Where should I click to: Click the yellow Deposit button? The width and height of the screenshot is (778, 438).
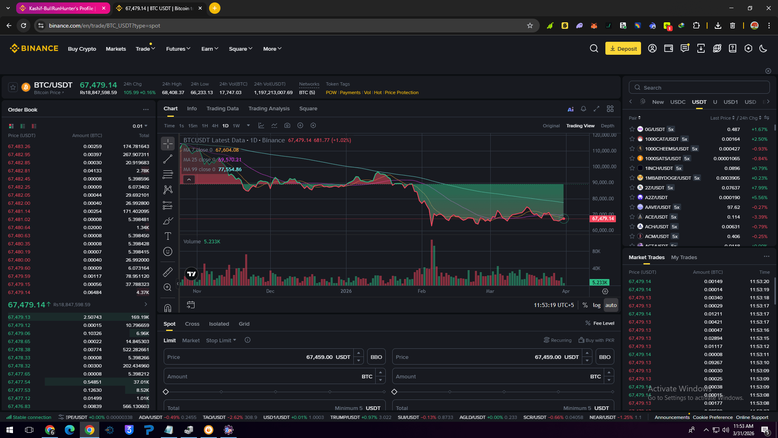[x=623, y=49]
